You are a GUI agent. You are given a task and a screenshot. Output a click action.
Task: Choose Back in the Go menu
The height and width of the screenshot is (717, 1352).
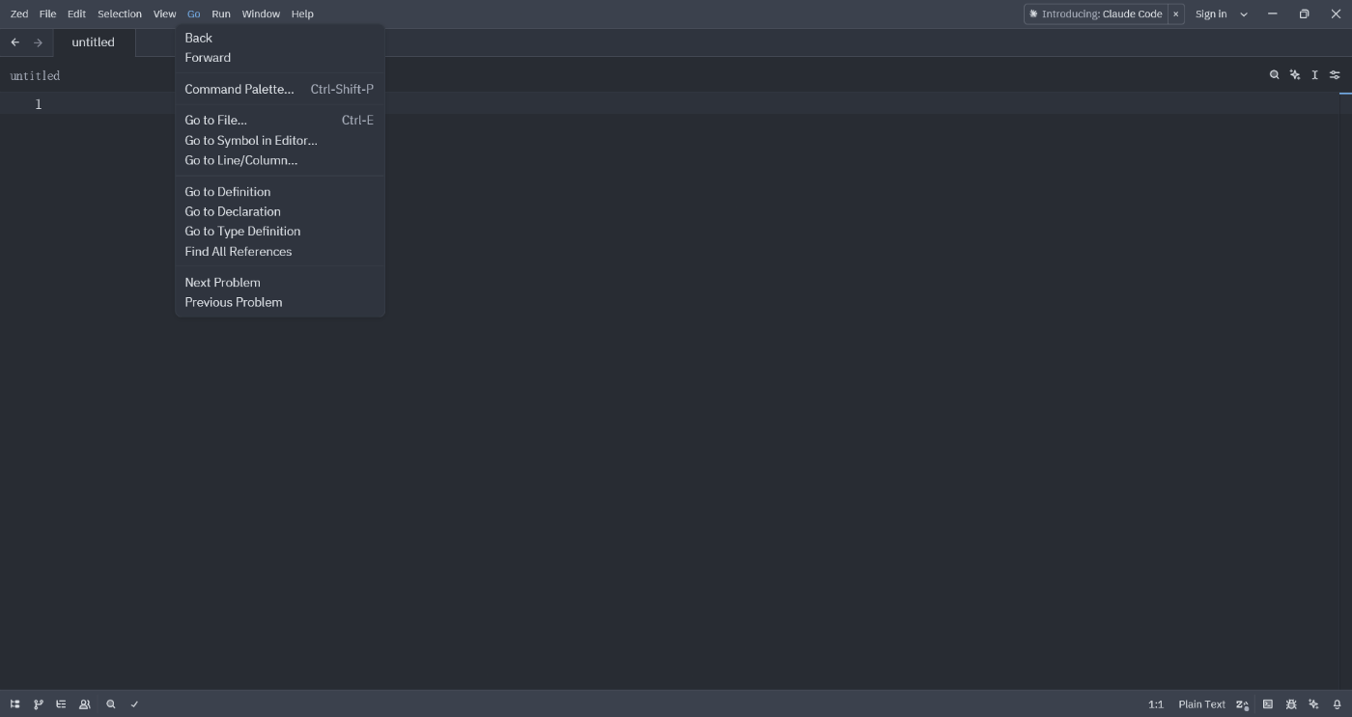[279, 38]
